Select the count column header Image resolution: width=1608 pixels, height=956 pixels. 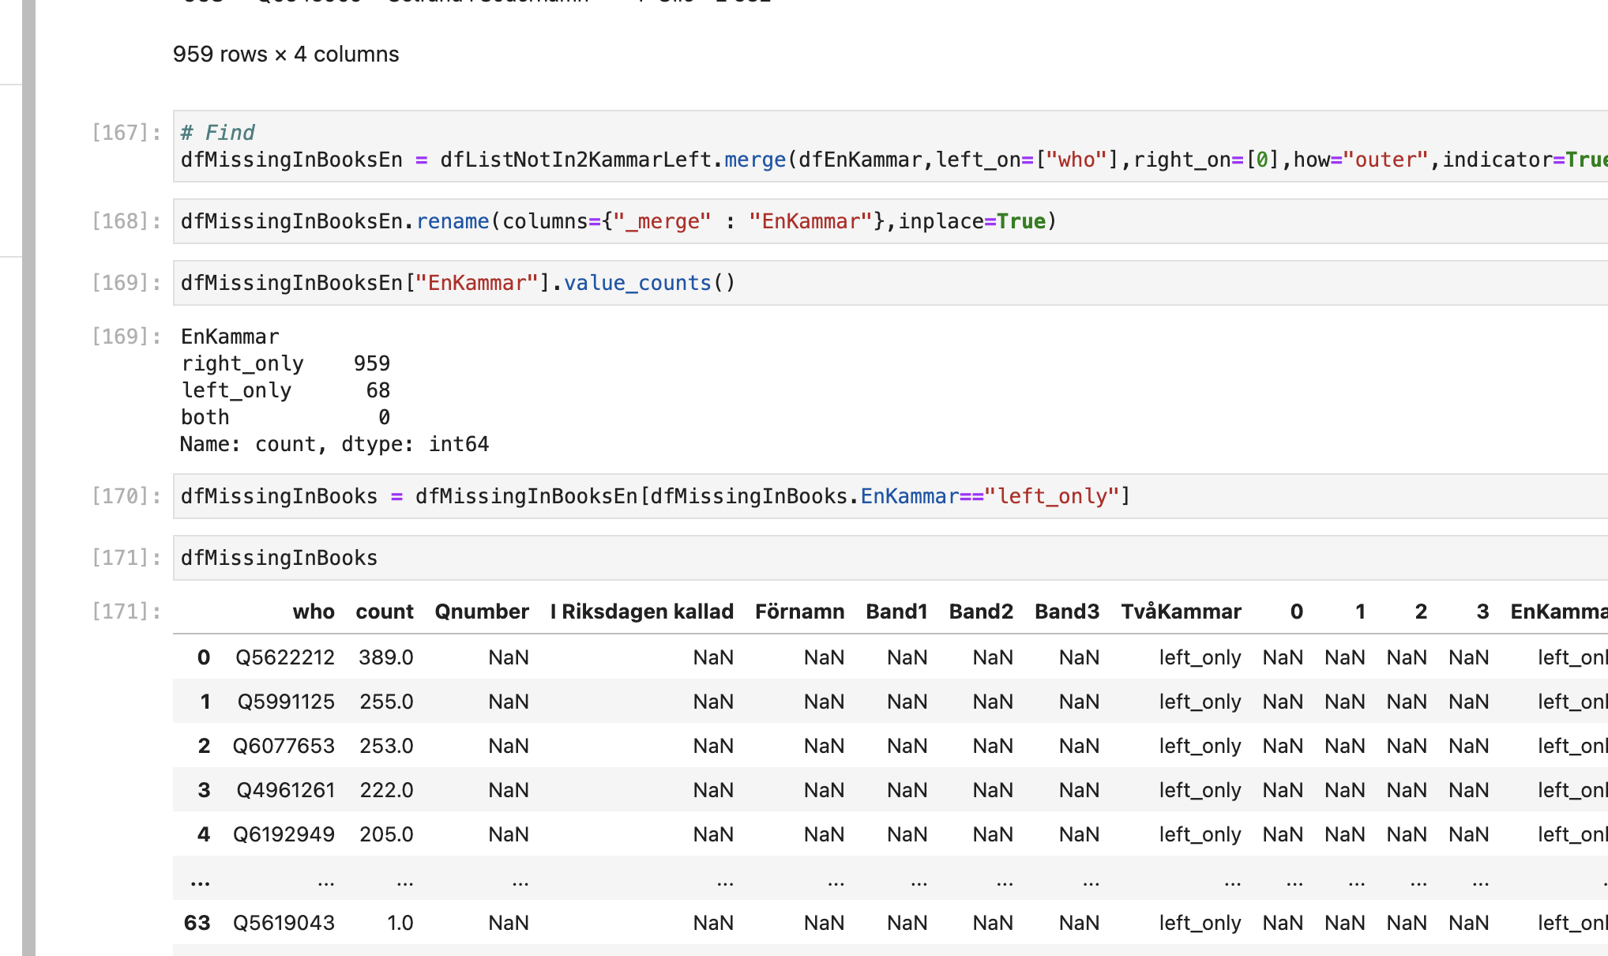pos(385,611)
